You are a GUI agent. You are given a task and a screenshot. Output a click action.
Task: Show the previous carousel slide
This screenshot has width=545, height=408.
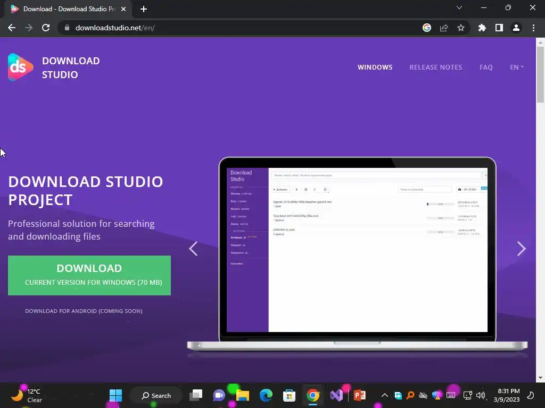point(193,249)
